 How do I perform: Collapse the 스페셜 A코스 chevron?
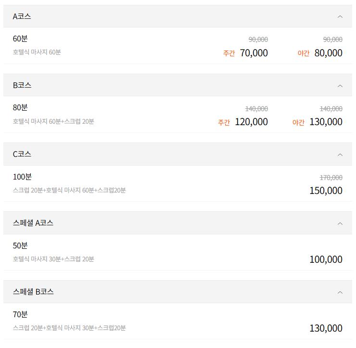pos(340,223)
